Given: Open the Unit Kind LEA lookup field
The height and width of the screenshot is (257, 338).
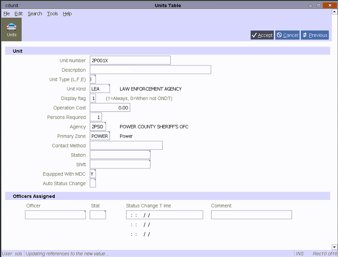Looking at the screenshot, I should pyautogui.click(x=100, y=89).
